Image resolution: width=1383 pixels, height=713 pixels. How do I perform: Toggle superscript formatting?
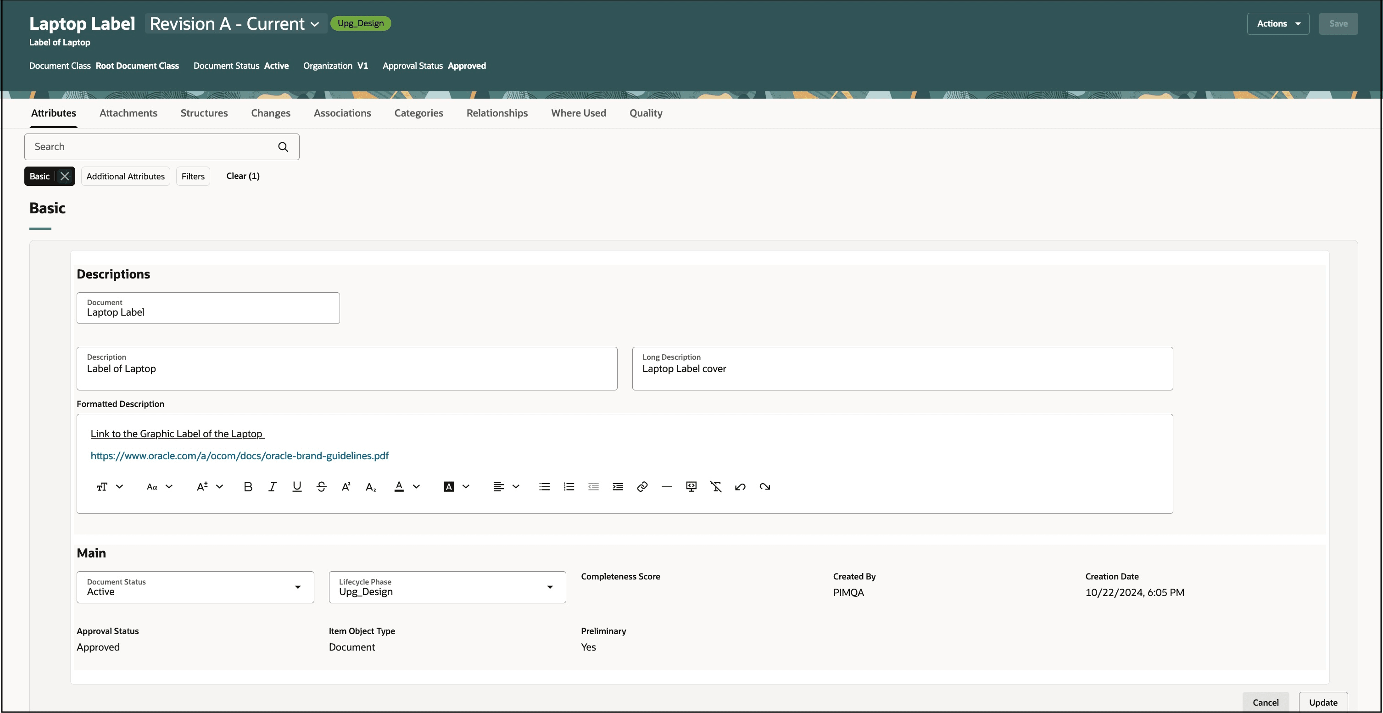point(346,486)
